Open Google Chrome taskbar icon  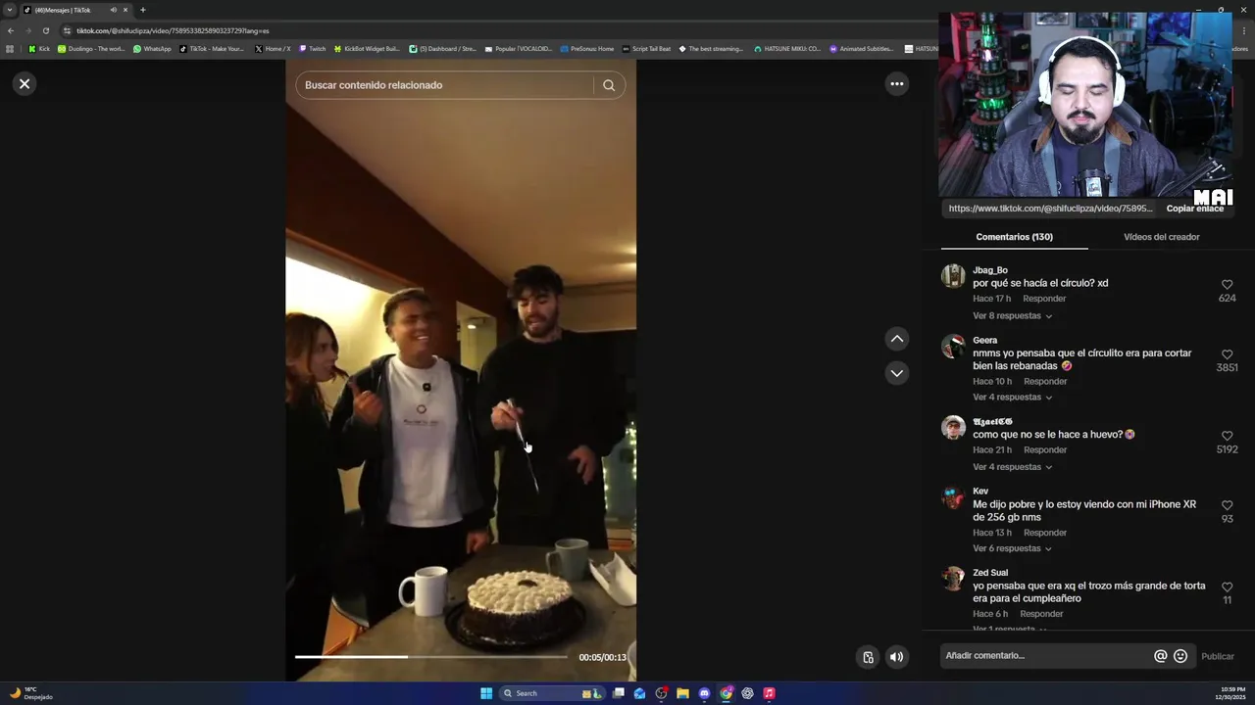(726, 693)
